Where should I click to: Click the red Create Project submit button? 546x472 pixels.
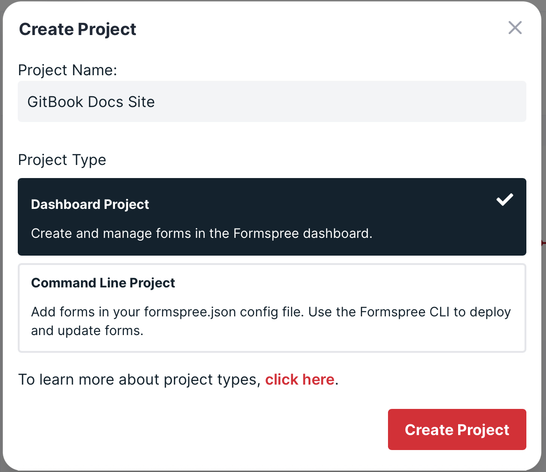(457, 429)
